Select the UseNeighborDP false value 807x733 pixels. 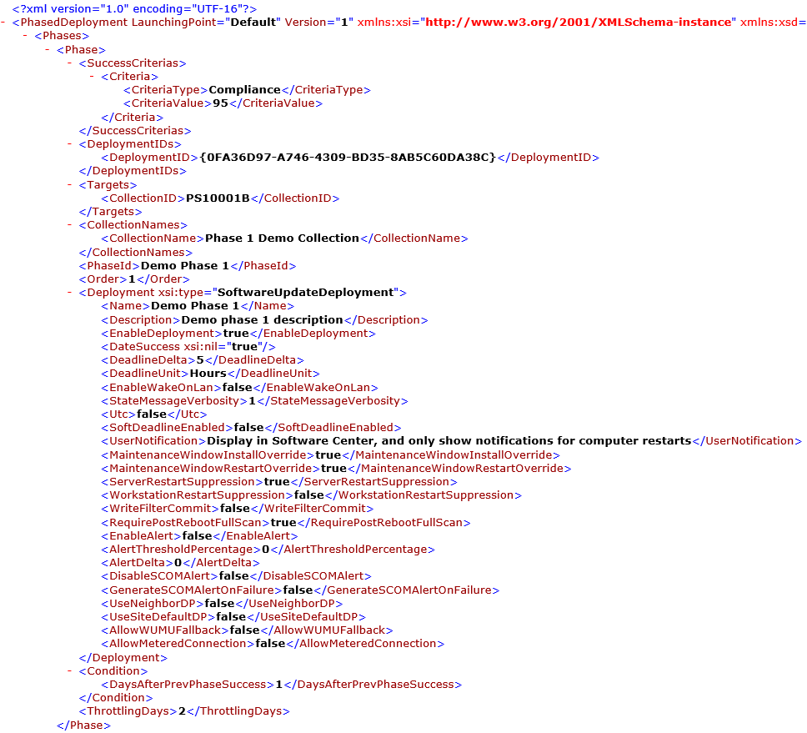pyautogui.click(x=219, y=603)
